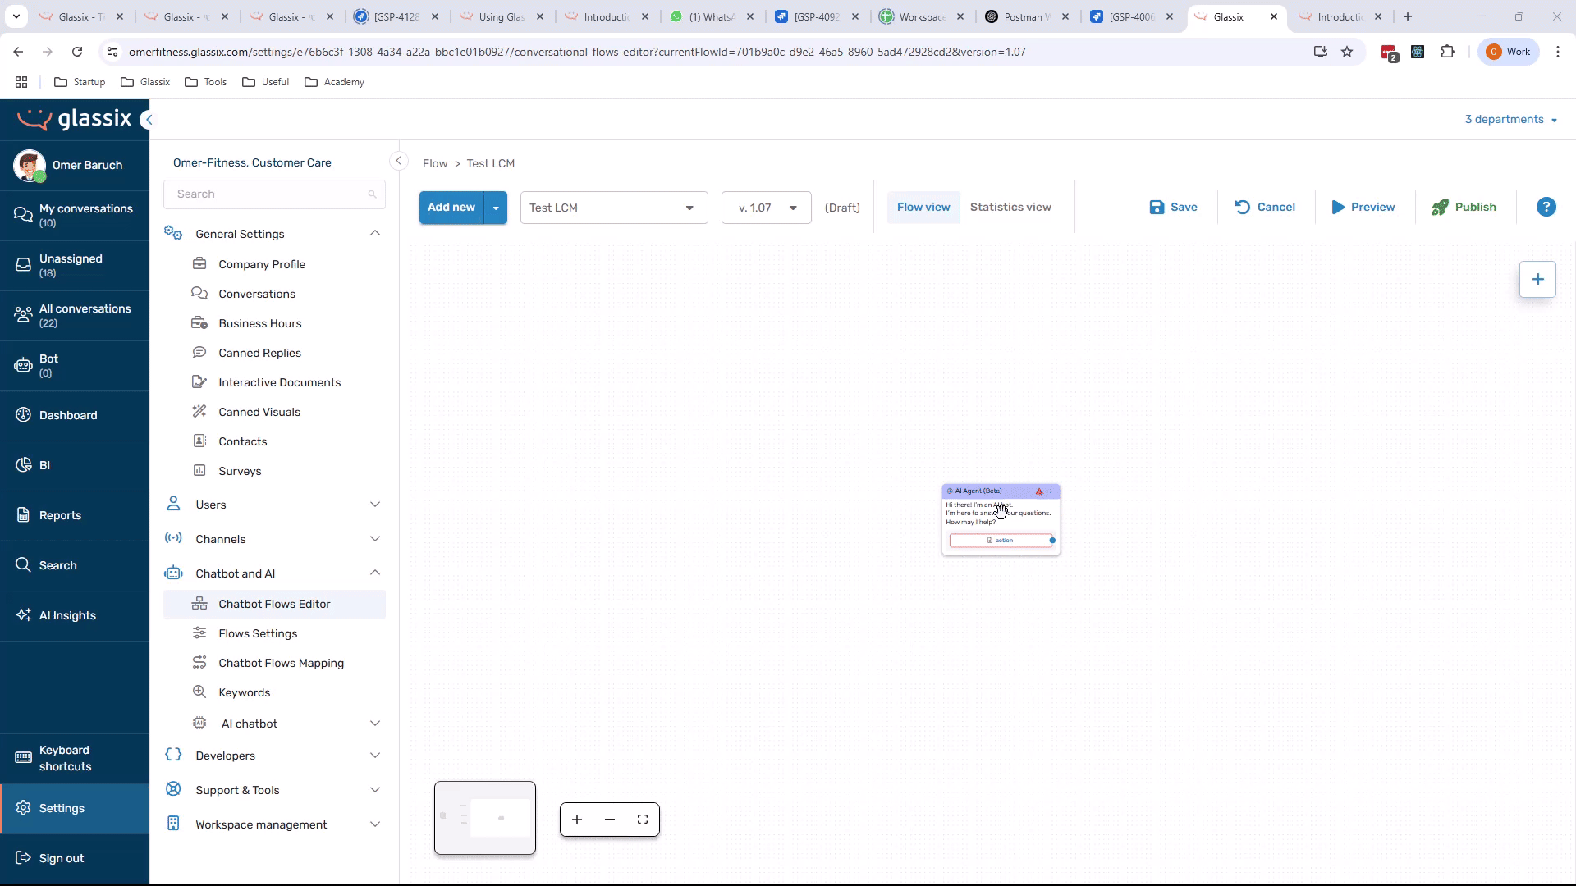The width and height of the screenshot is (1576, 886).
Task: Click the Add new button
Action: pos(451,208)
